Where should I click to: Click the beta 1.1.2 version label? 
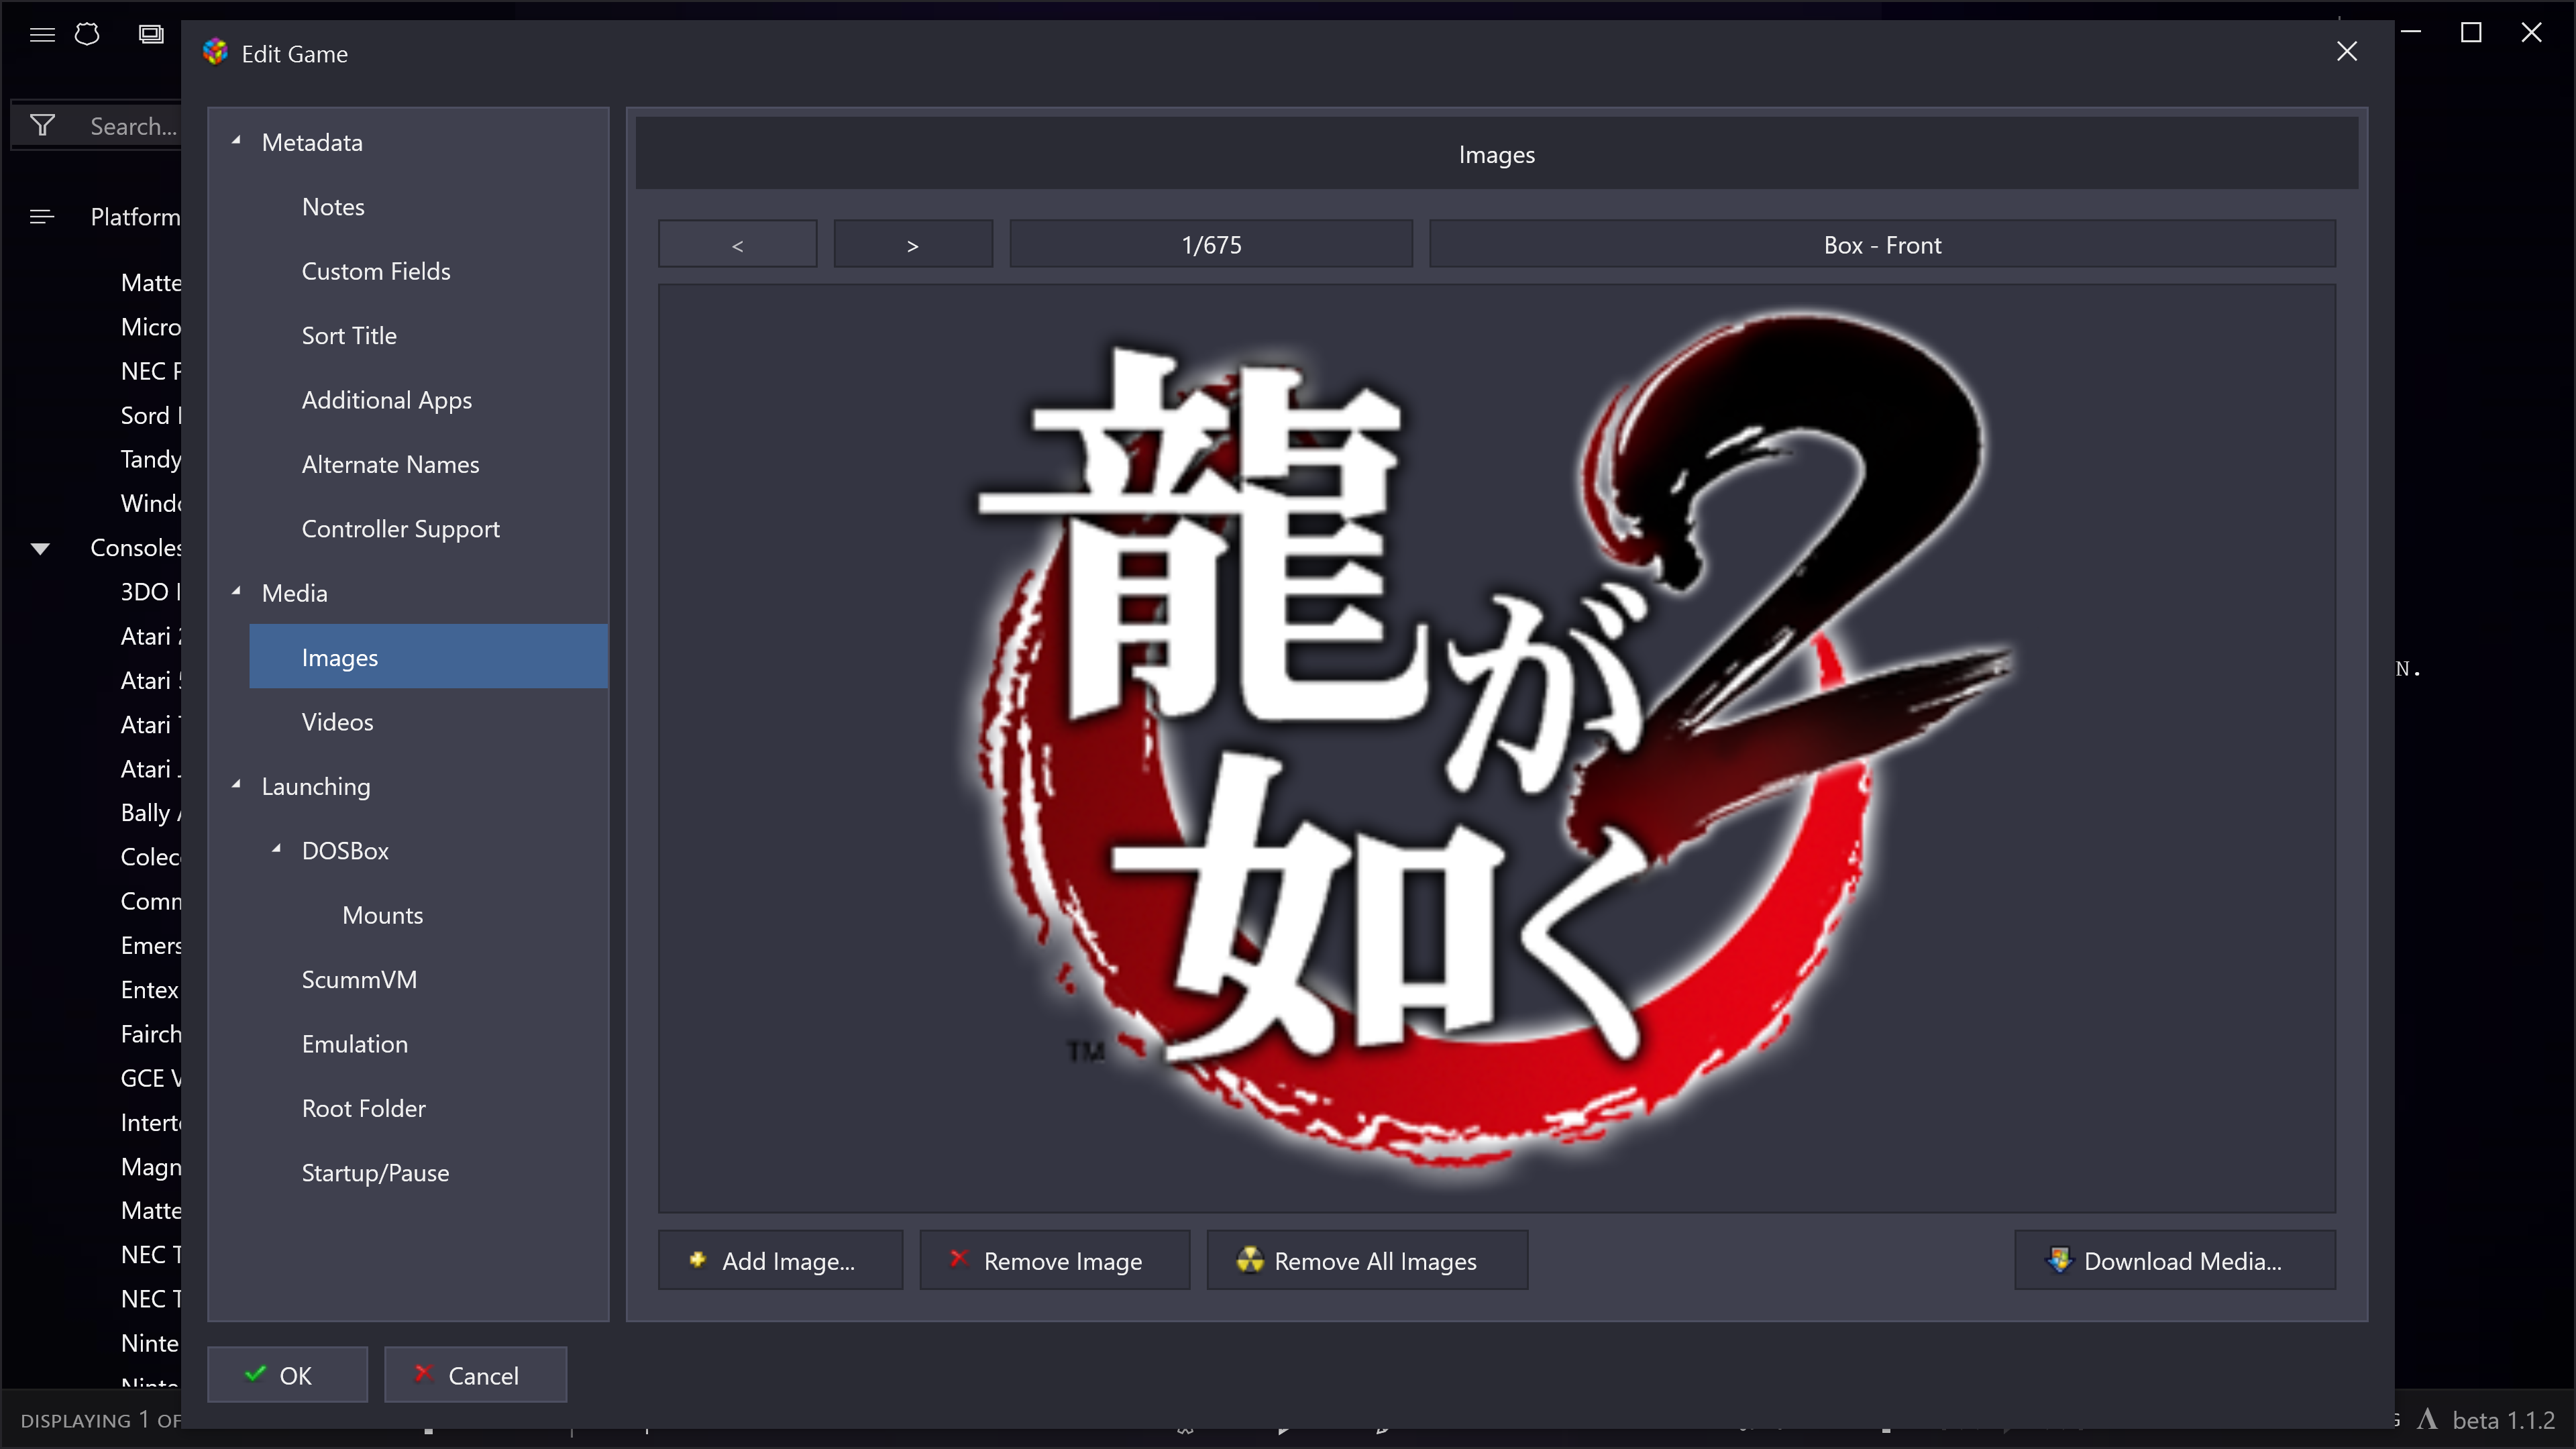coord(2503,1420)
